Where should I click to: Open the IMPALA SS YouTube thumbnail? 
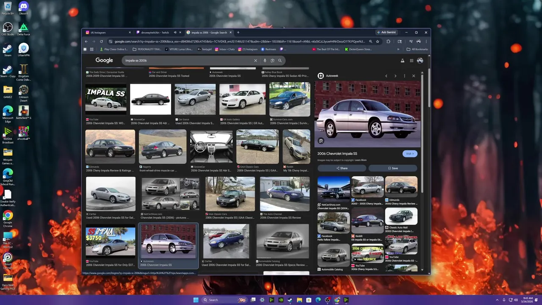coord(106,99)
